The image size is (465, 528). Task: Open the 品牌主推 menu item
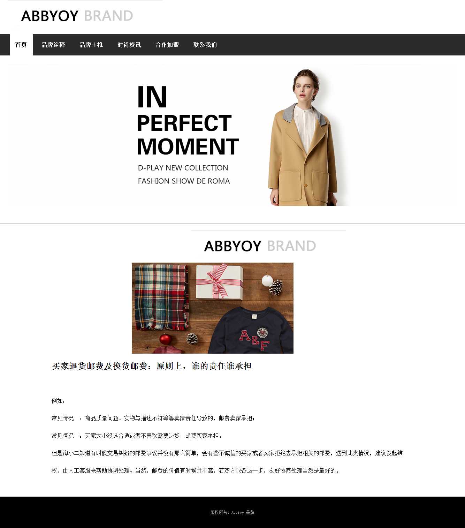(91, 45)
